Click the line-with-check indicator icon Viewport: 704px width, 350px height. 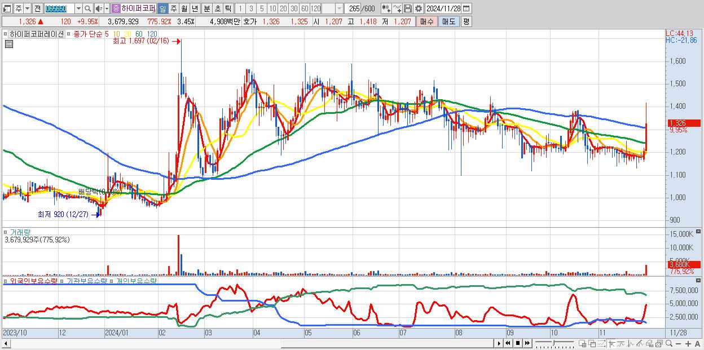397,8
